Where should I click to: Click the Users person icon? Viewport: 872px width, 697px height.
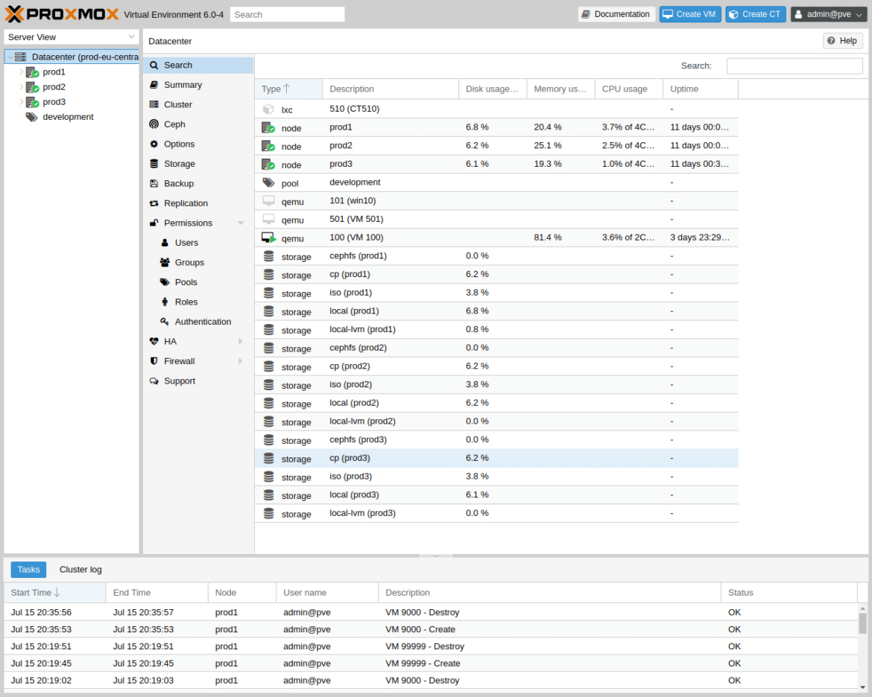pyautogui.click(x=165, y=242)
